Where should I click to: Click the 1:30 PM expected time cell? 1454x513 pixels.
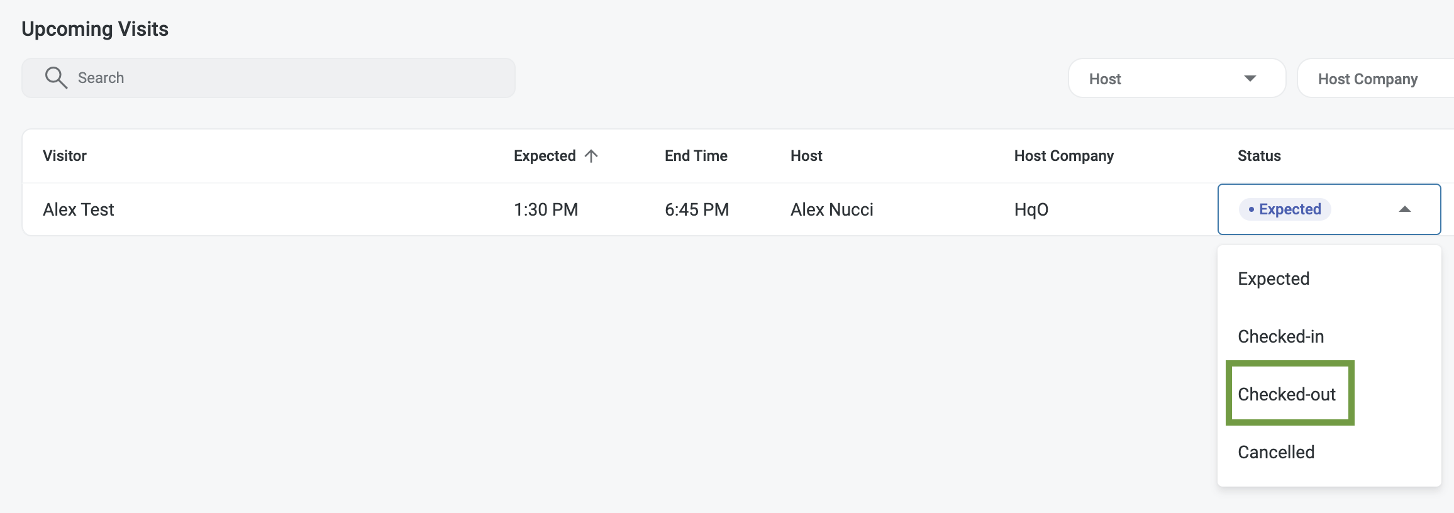tap(545, 209)
